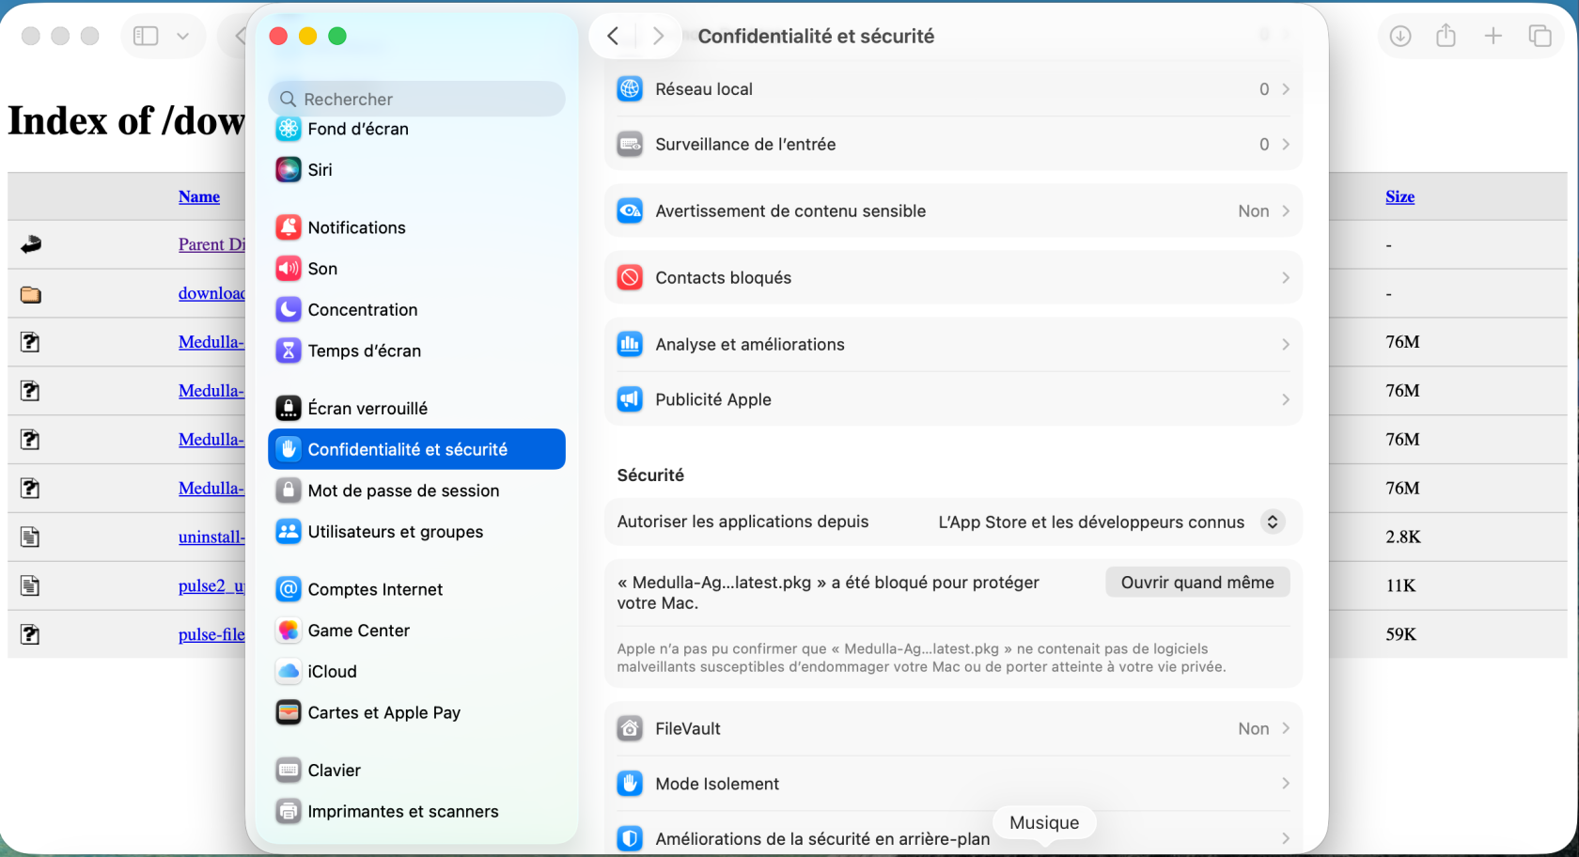Select Confidentialité et sécurité sidebar item
Screen dimensions: 1579x857
416,449
